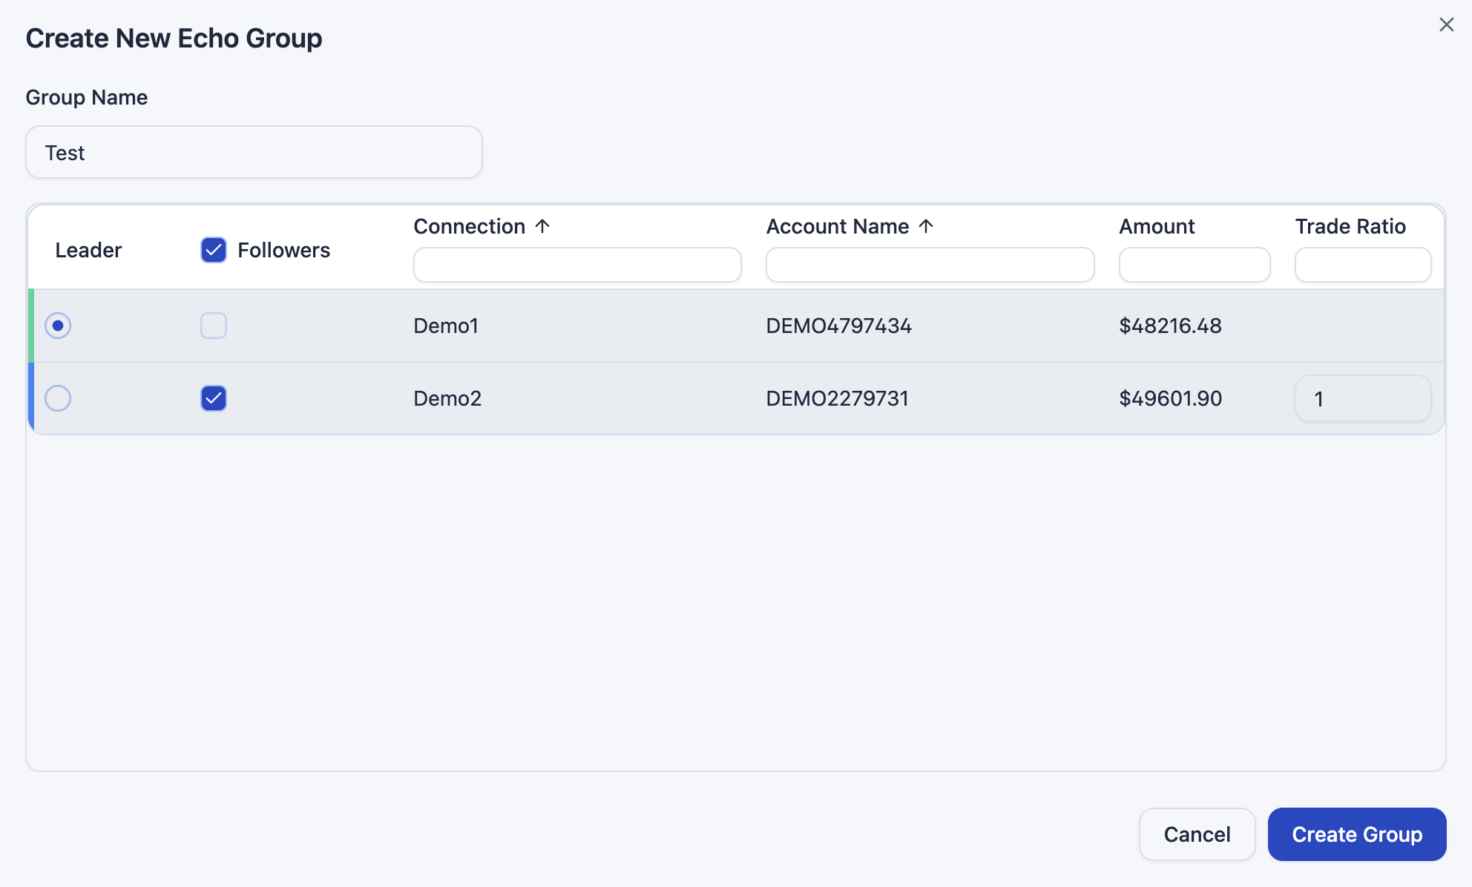1472x887 pixels.
Task: Uncheck the Demo2 follower checkbox
Action: 214,398
